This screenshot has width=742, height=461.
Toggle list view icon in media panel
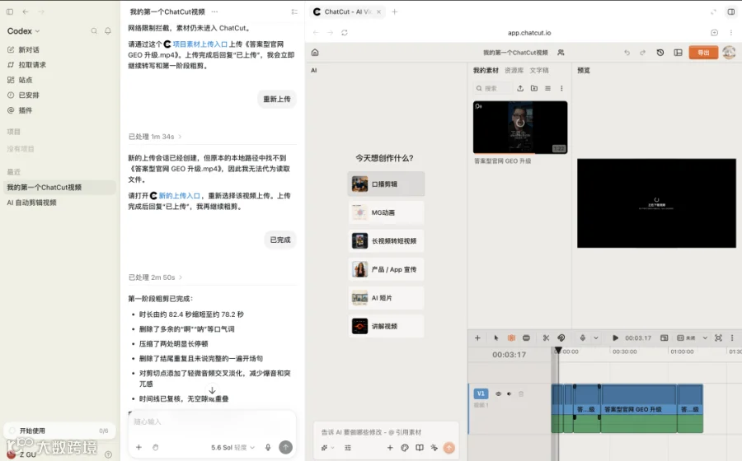coord(547,88)
